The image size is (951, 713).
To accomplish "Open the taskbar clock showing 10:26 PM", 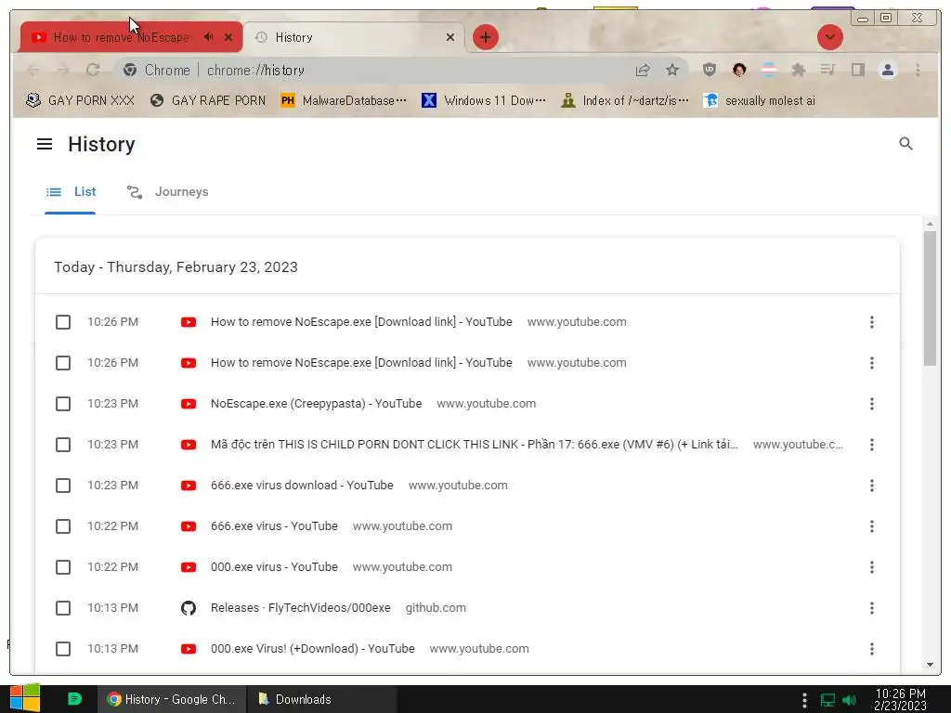I will (900, 700).
